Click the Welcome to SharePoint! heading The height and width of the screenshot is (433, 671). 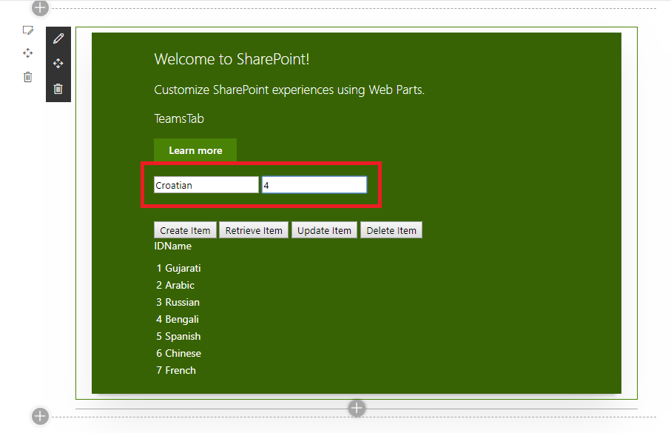coord(232,59)
